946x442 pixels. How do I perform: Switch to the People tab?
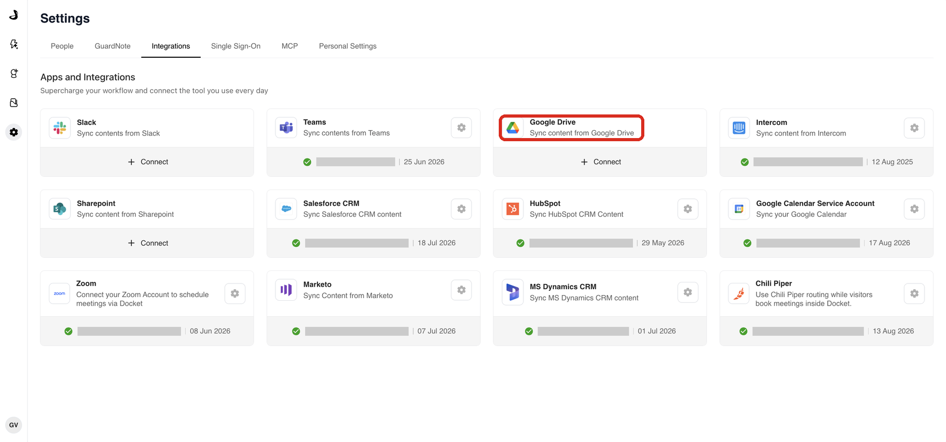(x=62, y=46)
